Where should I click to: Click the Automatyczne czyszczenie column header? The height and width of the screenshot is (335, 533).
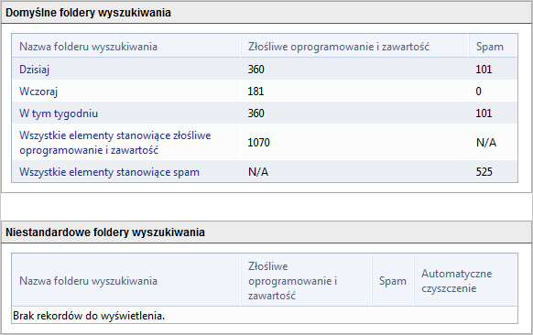coord(456,281)
